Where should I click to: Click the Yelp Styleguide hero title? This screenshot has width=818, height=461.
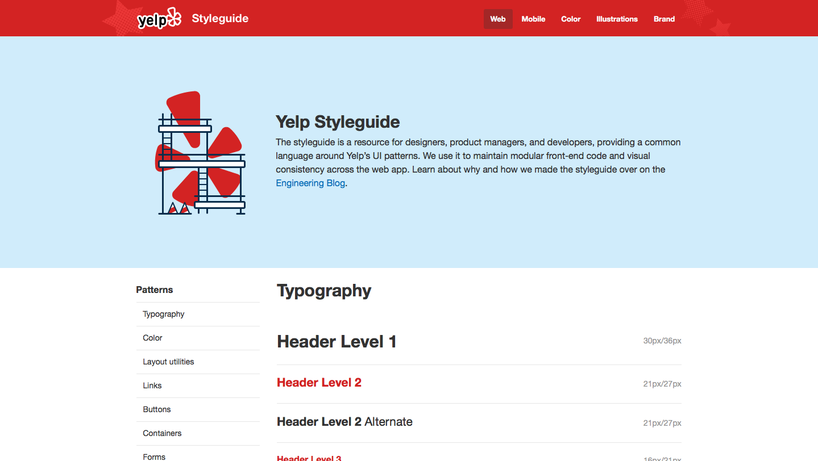point(338,122)
